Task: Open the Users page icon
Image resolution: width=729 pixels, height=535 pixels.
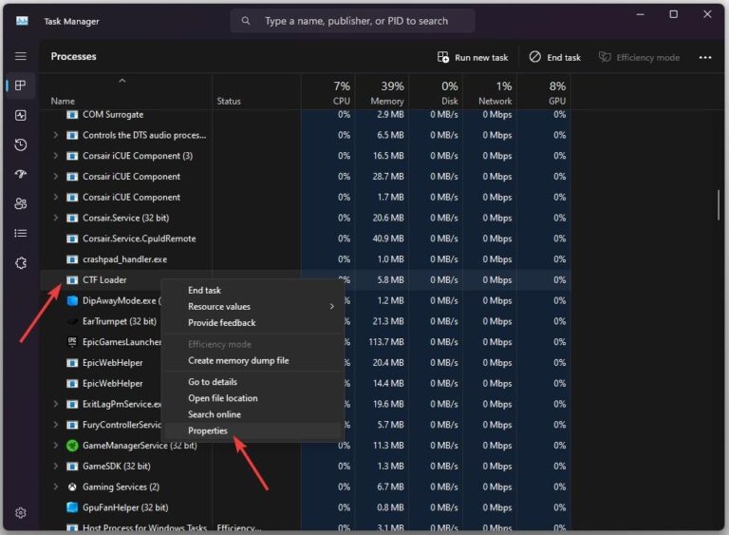Action: 20,203
